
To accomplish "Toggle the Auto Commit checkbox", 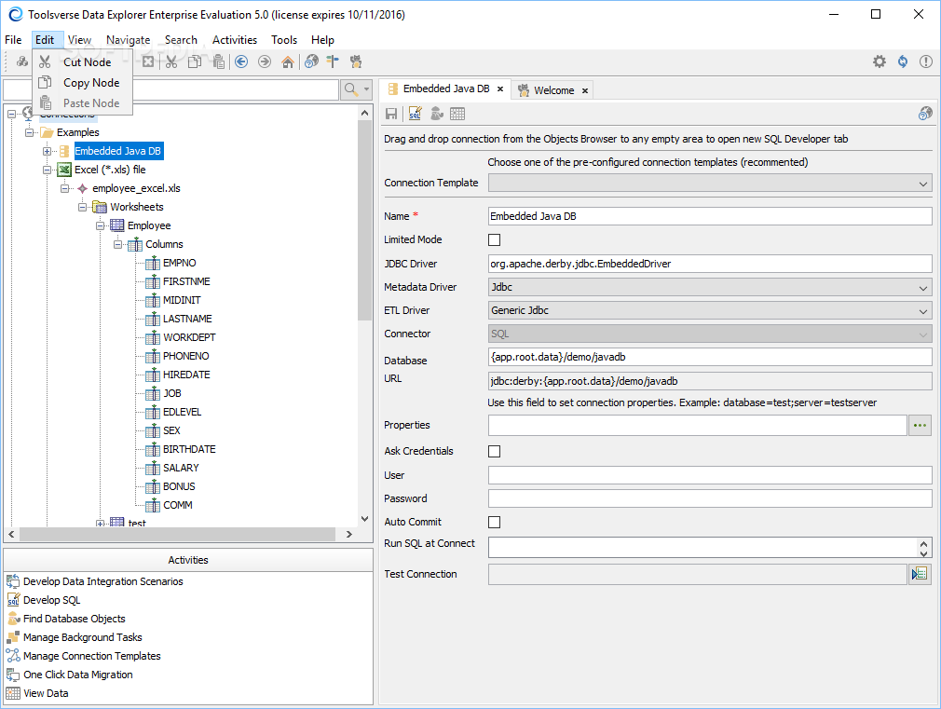I will [494, 523].
